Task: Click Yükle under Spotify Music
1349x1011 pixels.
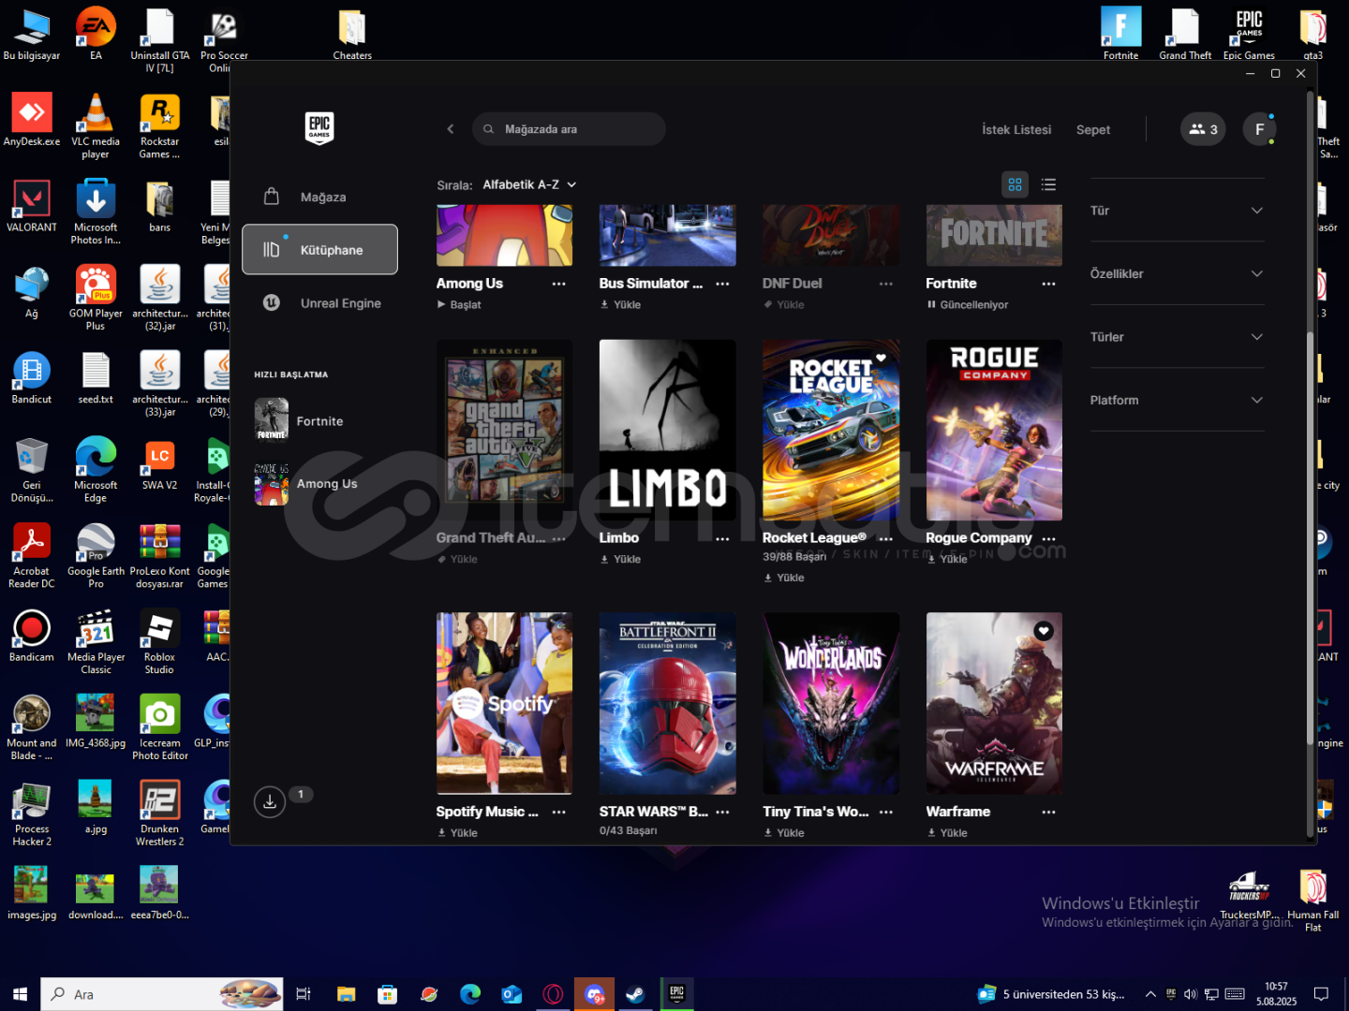Action: [x=457, y=832]
